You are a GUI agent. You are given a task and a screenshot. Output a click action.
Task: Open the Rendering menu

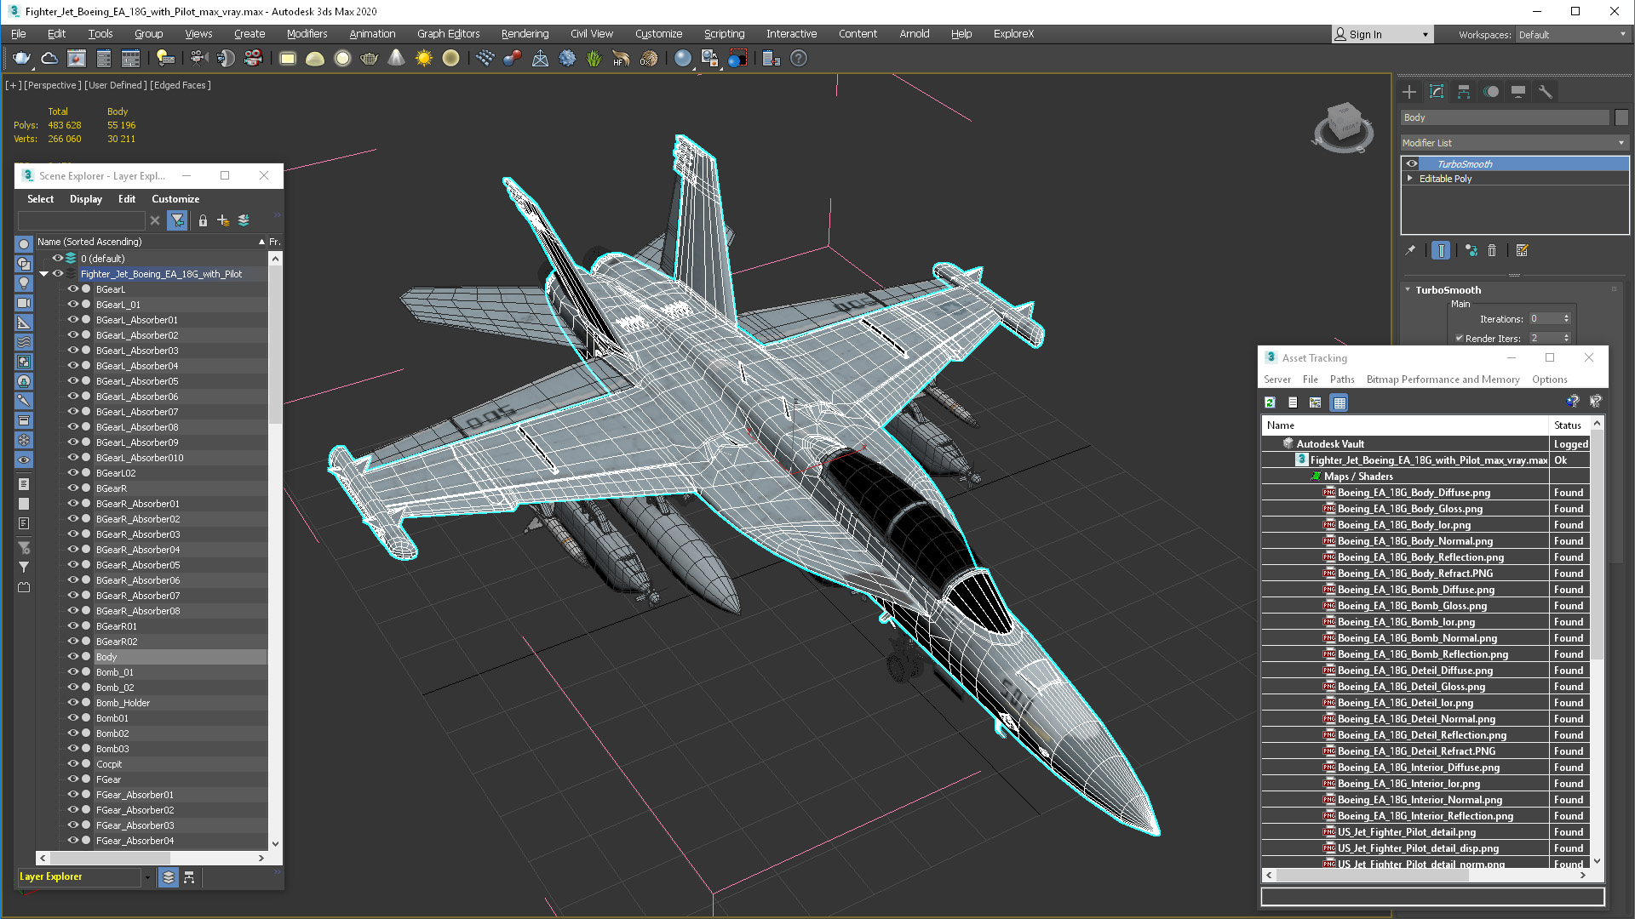click(525, 34)
